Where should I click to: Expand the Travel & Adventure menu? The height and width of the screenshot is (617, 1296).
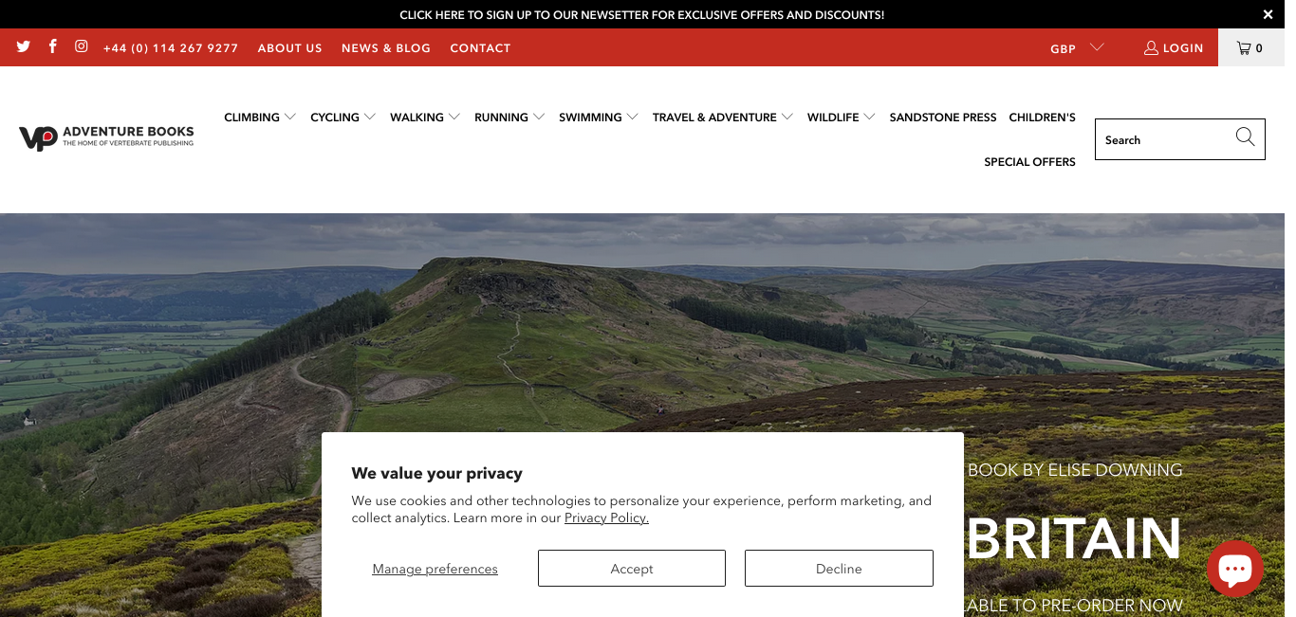[722, 118]
